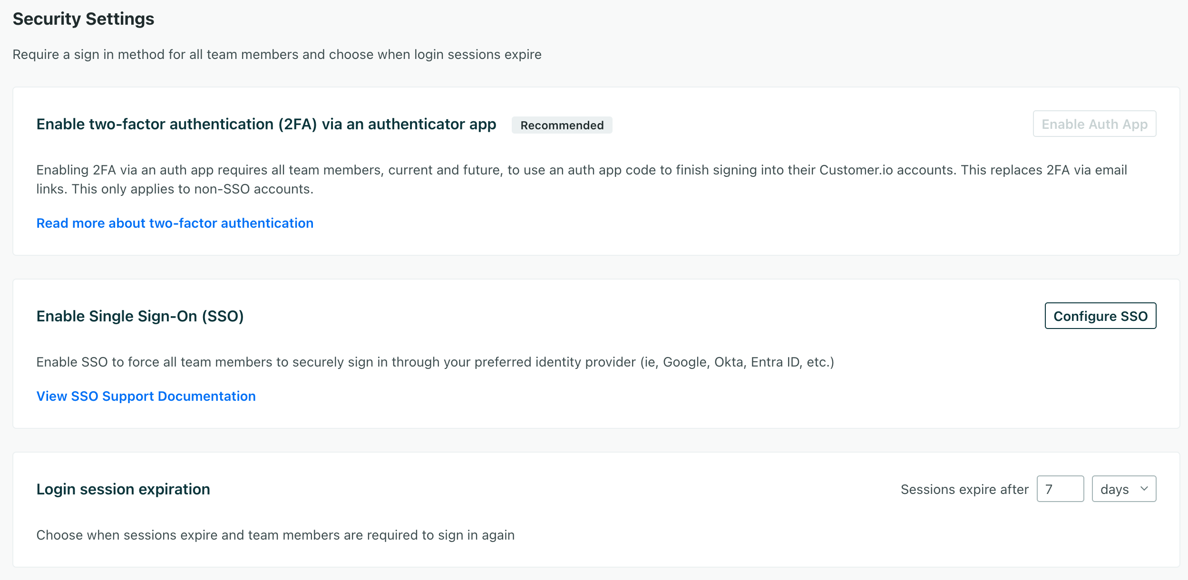
Task: Open the days unit dropdown
Action: click(1118, 489)
